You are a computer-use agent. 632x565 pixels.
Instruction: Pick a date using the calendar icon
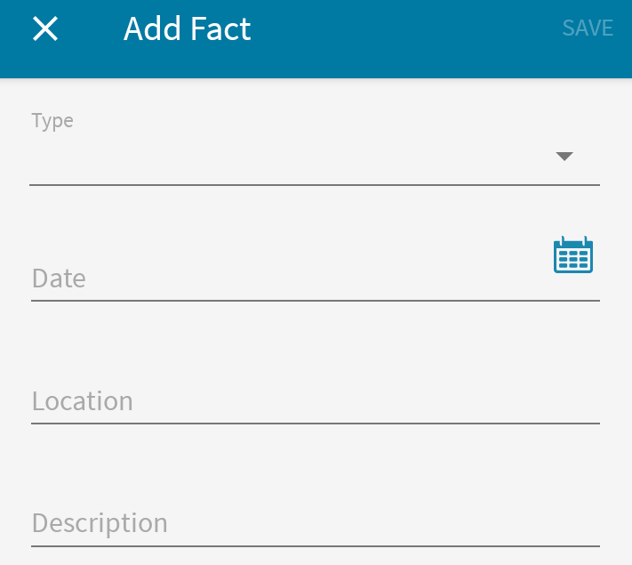(x=573, y=254)
